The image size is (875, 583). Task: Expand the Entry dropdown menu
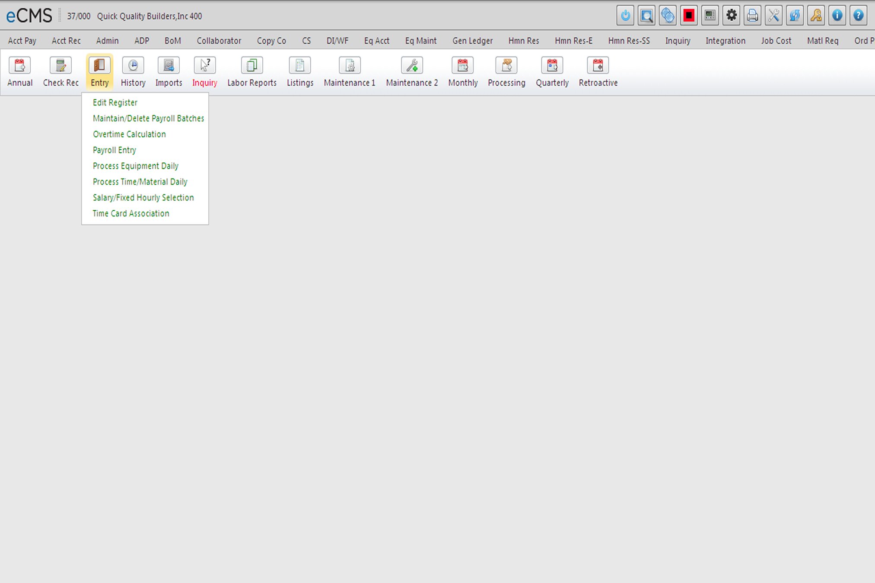tap(99, 71)
